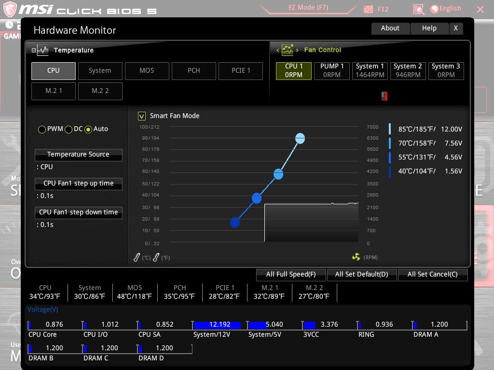
Task: Click the Fahrenheit thermometer icon below the graph
Action: tap(155, 257)
